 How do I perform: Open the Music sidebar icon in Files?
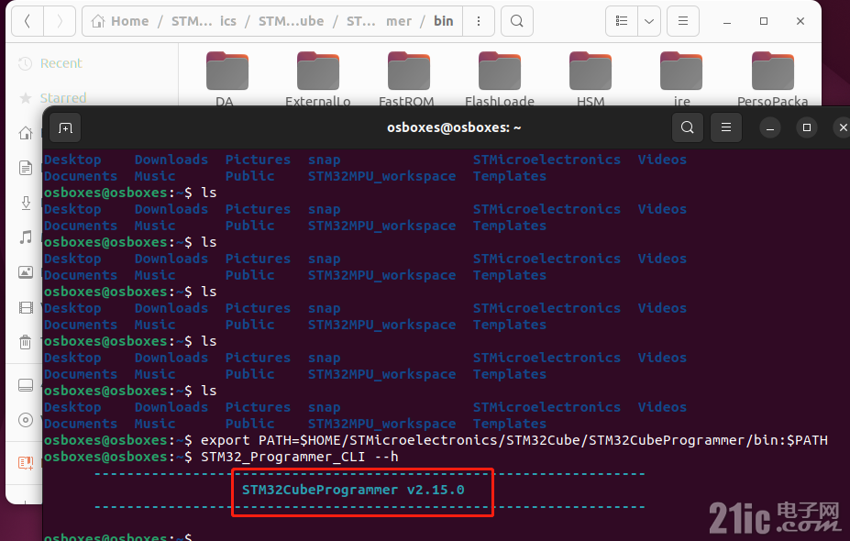point(26,237)
